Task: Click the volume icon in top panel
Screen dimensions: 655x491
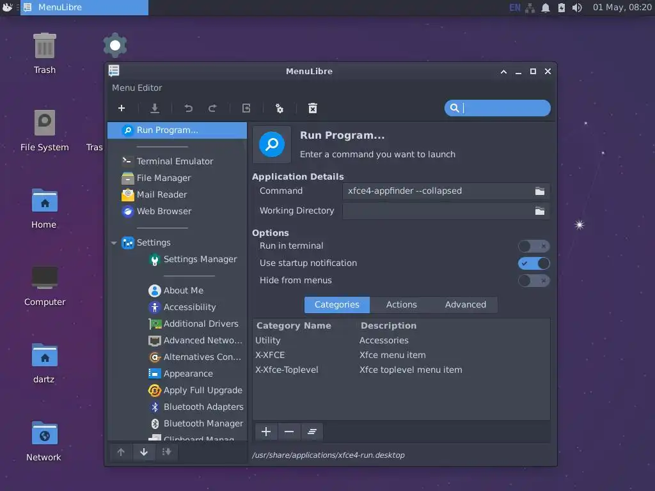Action: coord(577,8)
